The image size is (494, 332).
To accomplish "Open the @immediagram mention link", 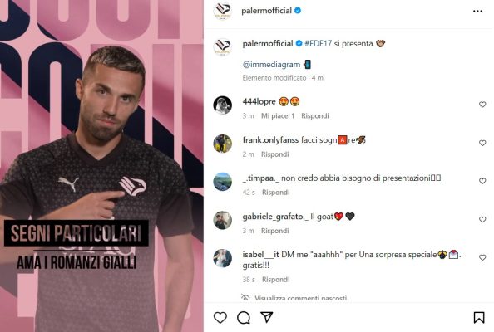I will click(x=271, y=65).
